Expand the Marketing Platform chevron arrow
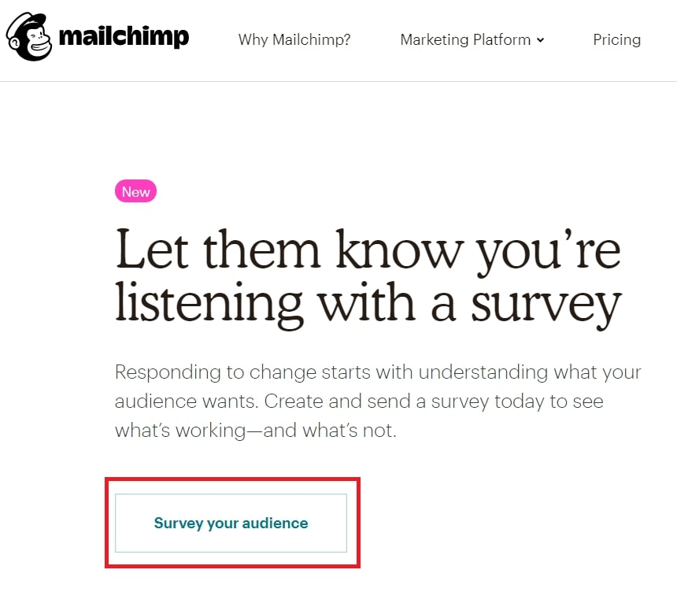The width and height of the screenshot is (677, 592). click(540, 40)
